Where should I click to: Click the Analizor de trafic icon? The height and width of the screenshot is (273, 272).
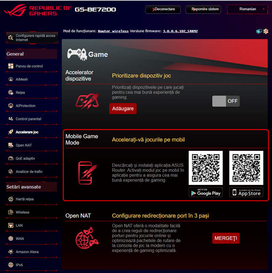coord(11,171)
